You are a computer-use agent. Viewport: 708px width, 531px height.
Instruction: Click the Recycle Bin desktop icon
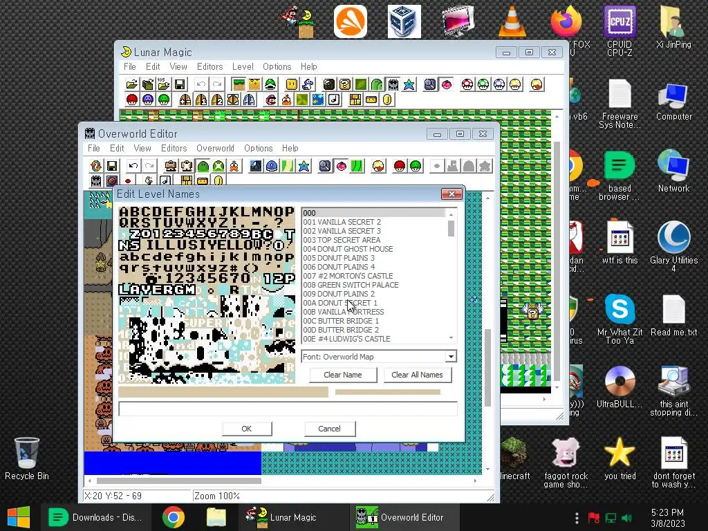point(27,458)
